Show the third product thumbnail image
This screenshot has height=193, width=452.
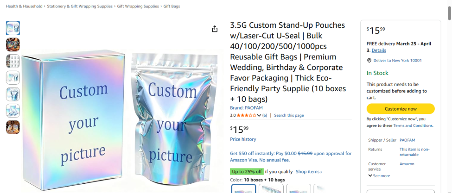tap(13, 61)
